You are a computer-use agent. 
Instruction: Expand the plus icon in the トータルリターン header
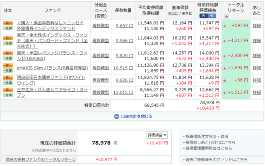click(x=226, y=16)
